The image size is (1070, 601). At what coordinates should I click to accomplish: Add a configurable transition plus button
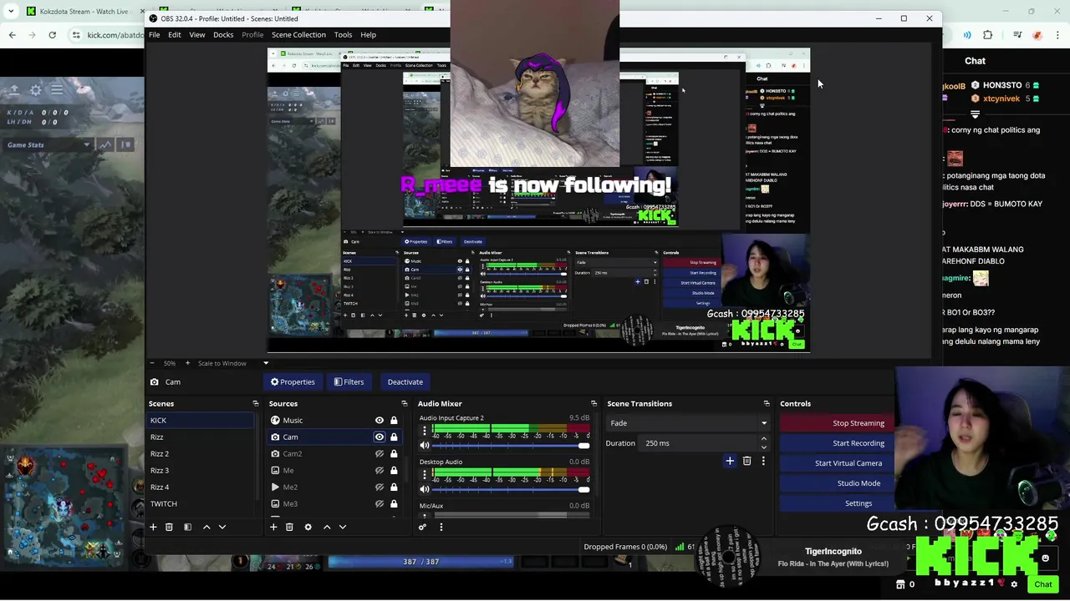(x=730, y=461)
